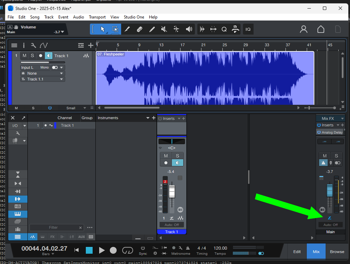Select the Zoom tool in the toolbar

(224, 29)
